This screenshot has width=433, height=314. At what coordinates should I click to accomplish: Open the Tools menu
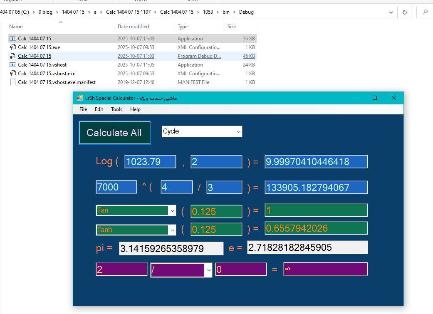(x=116, y=109)
